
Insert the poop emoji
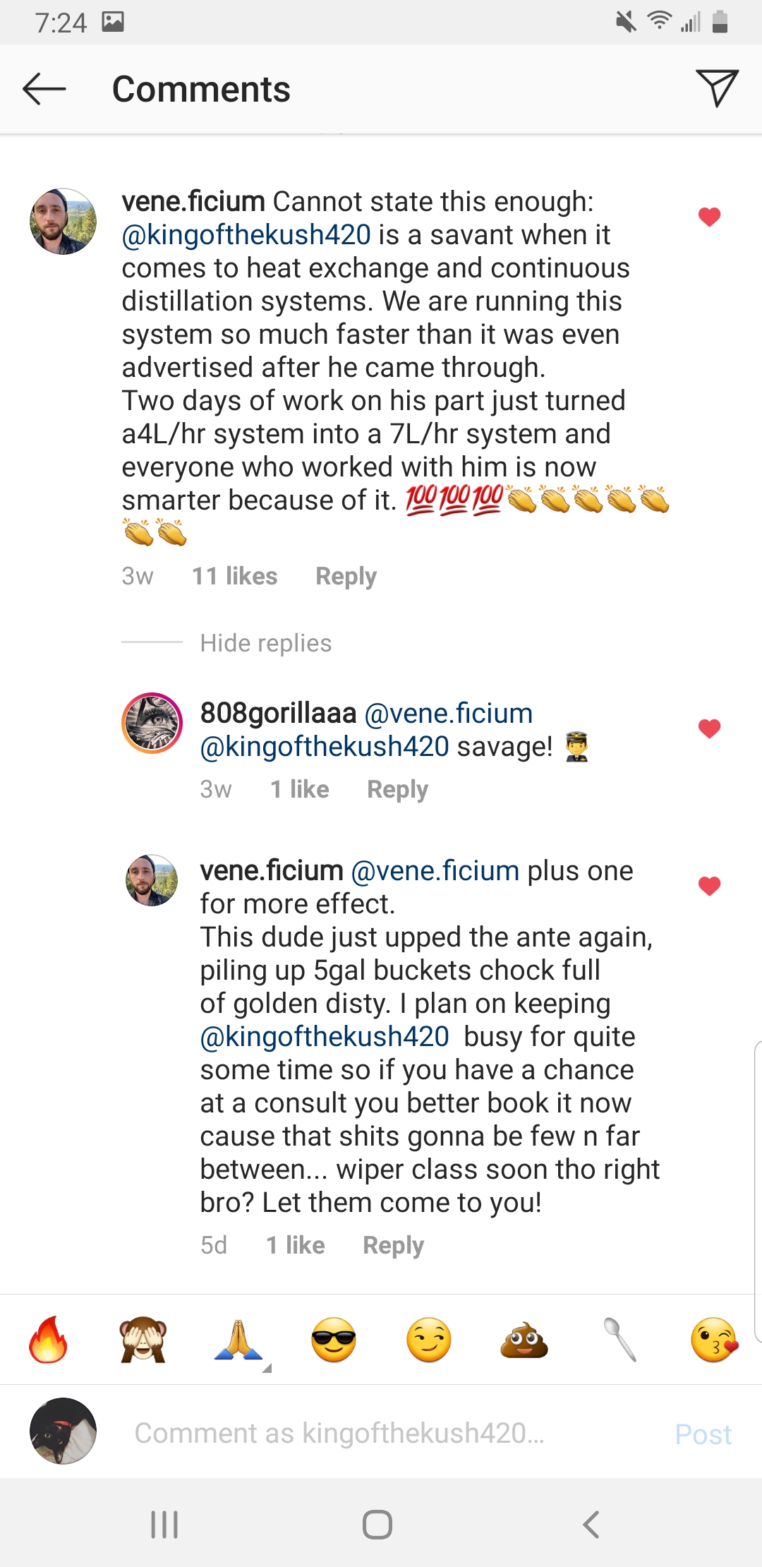pos(524,1339)
